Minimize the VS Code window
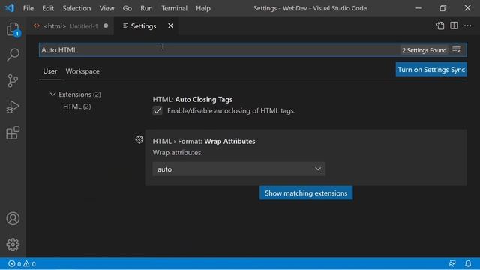The height and width of the screenshot is (270, 480). (418, 8)
